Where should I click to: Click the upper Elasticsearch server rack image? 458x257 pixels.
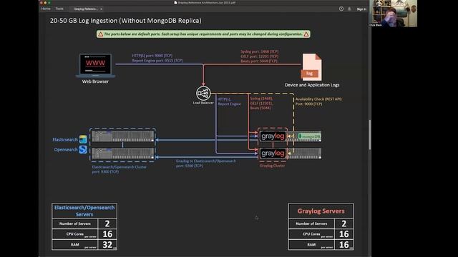[x=122, y=136]
